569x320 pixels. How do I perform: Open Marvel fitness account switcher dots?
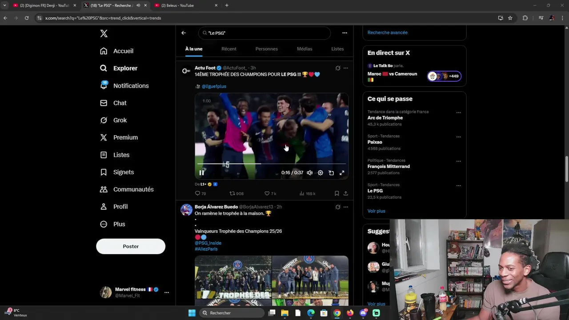pos(167,292)
